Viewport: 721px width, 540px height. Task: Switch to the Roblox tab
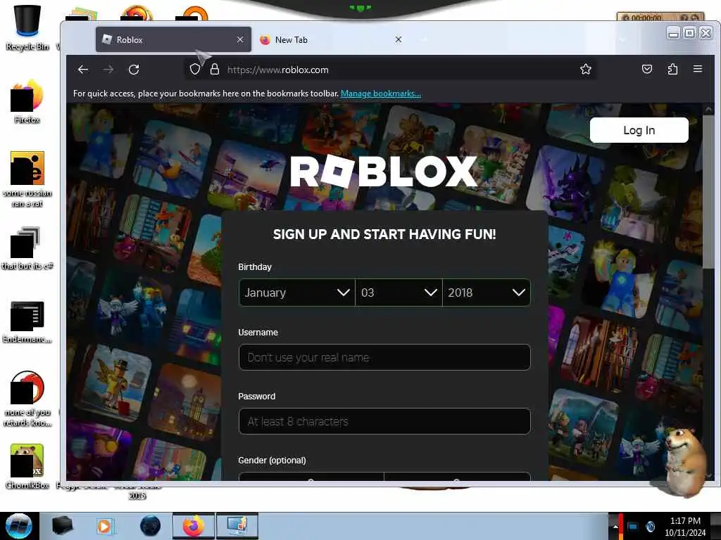(173, 39)
